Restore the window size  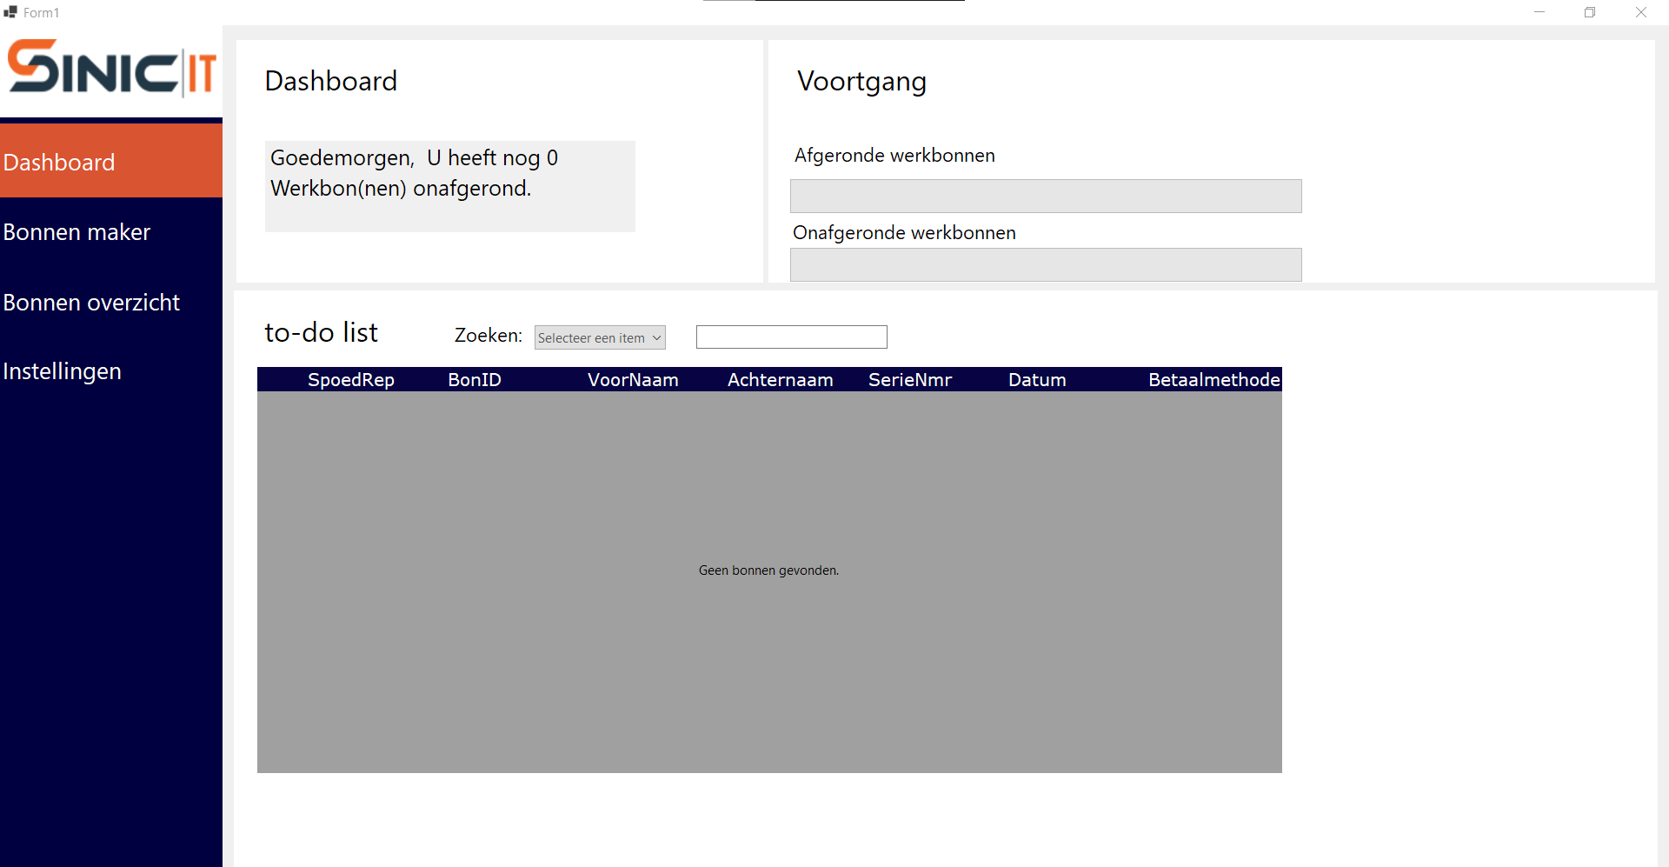(1590, 12)
